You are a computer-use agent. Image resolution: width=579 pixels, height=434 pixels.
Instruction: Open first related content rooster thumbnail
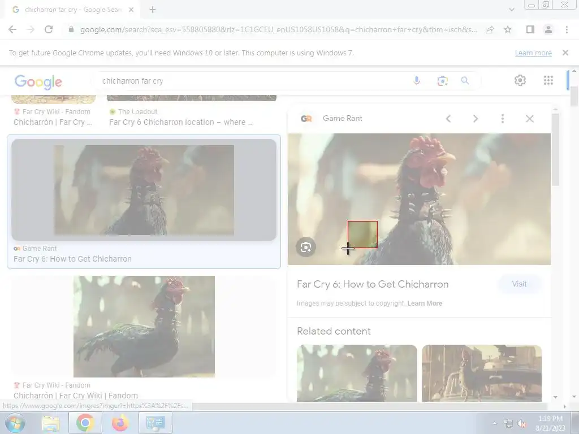click(x=357, y=373)
